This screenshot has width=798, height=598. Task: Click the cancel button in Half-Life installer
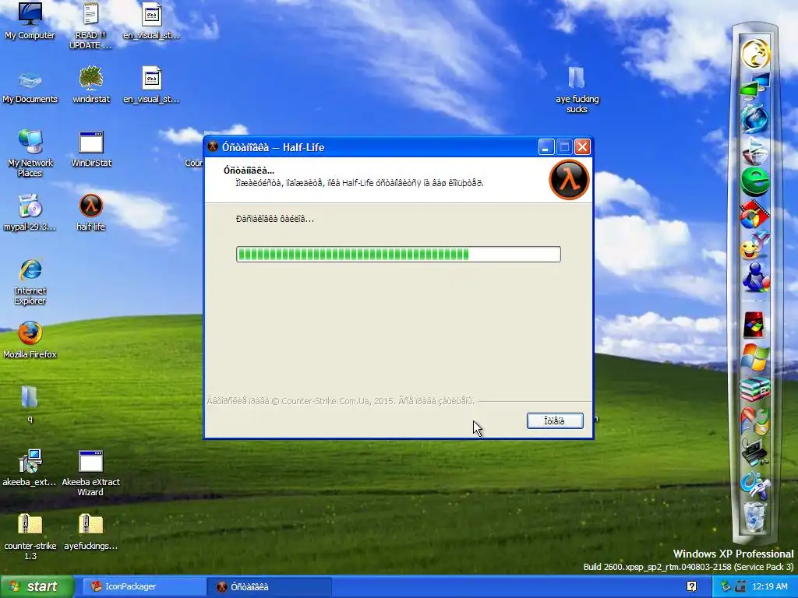pos(555,420)
